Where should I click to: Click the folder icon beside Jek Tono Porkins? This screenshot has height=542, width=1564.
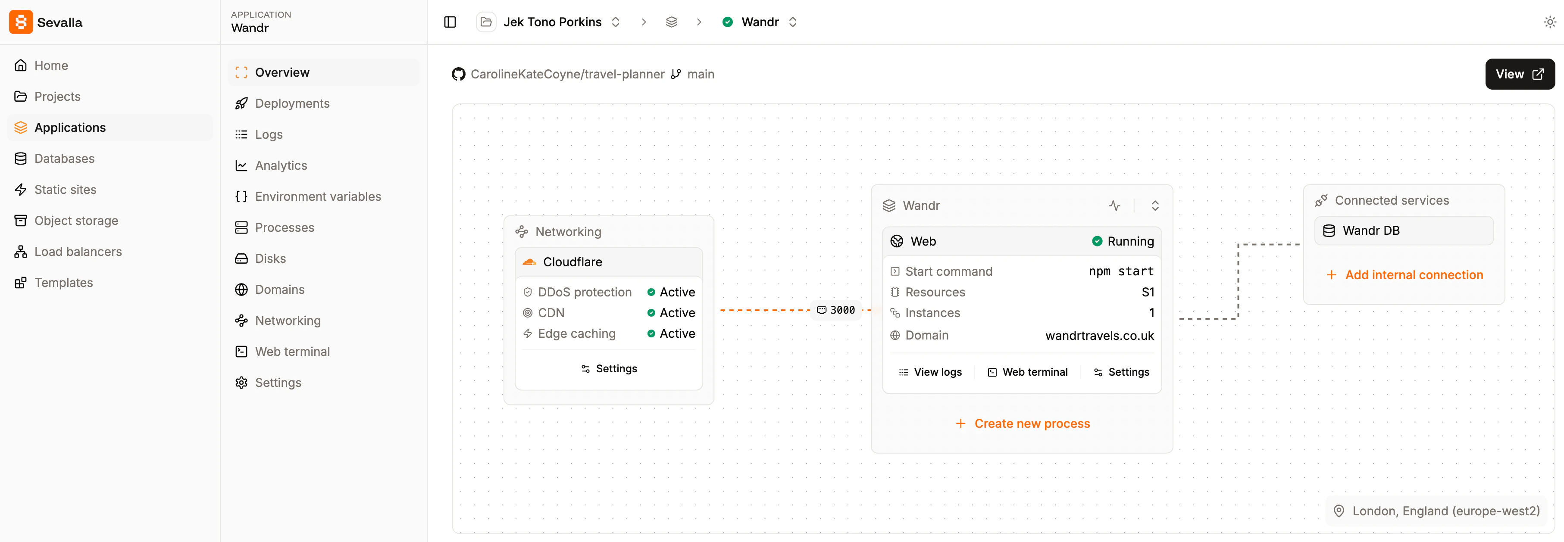point(486,22)
